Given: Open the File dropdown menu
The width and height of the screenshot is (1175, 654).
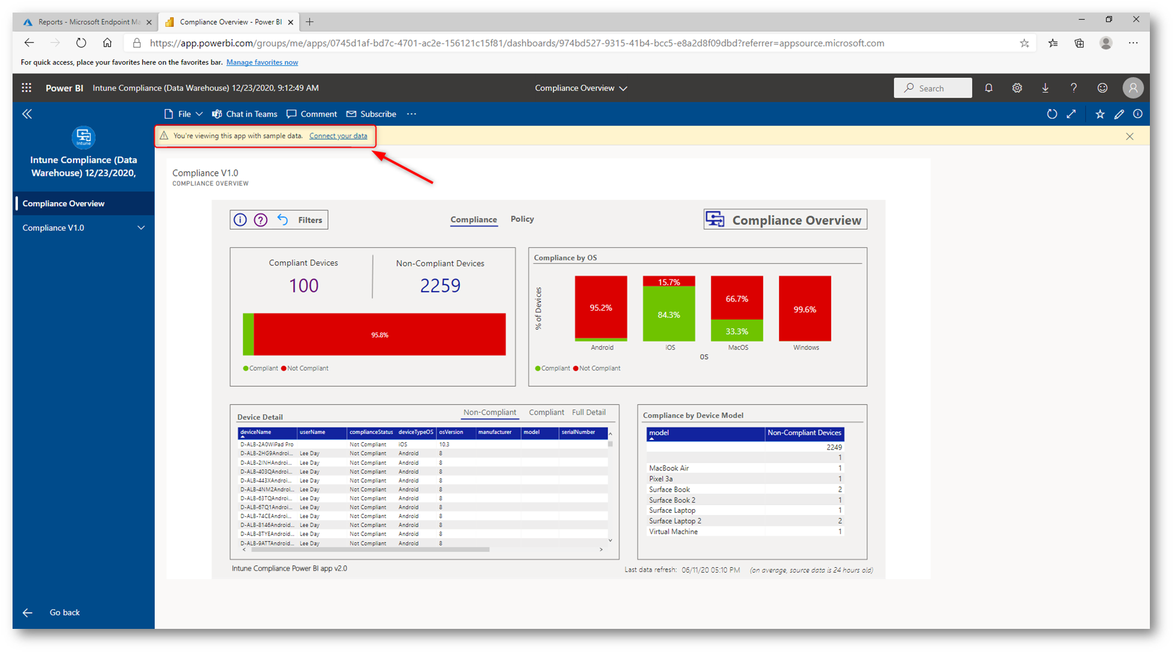Looking at the screenshot, I should [x=183, y=114].
